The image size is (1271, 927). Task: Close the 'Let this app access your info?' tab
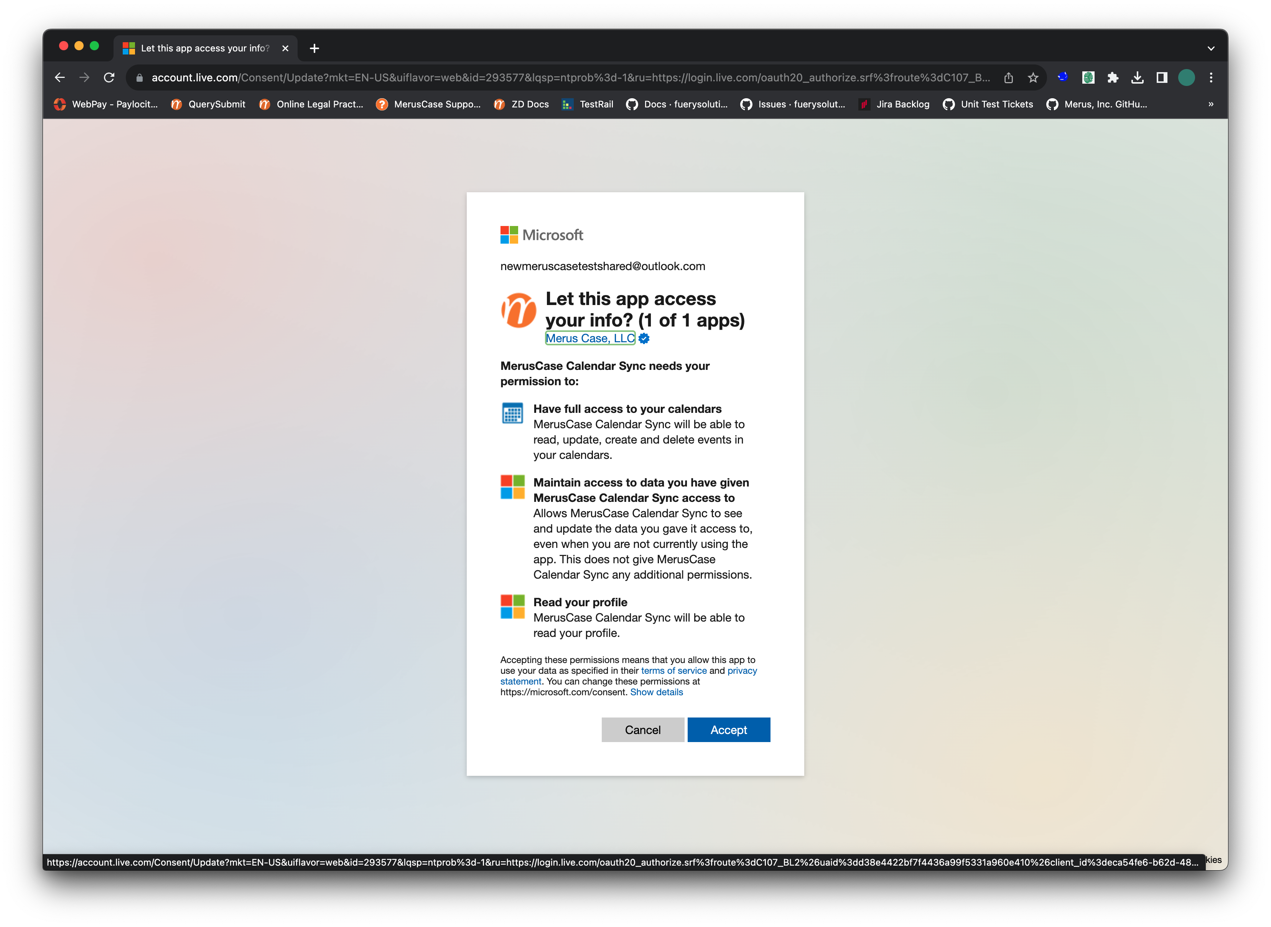285,48
